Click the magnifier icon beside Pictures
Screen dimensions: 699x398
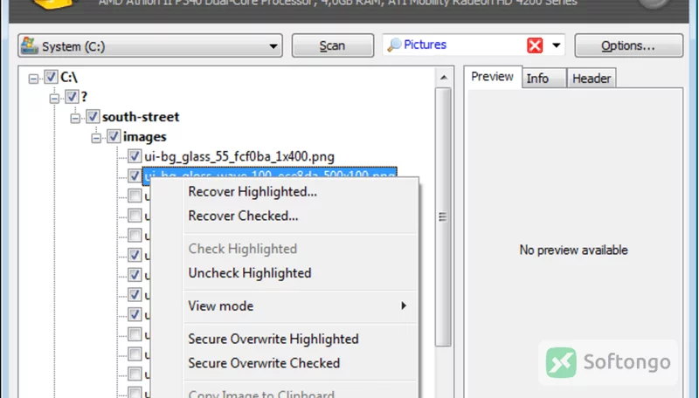point(394,45)
